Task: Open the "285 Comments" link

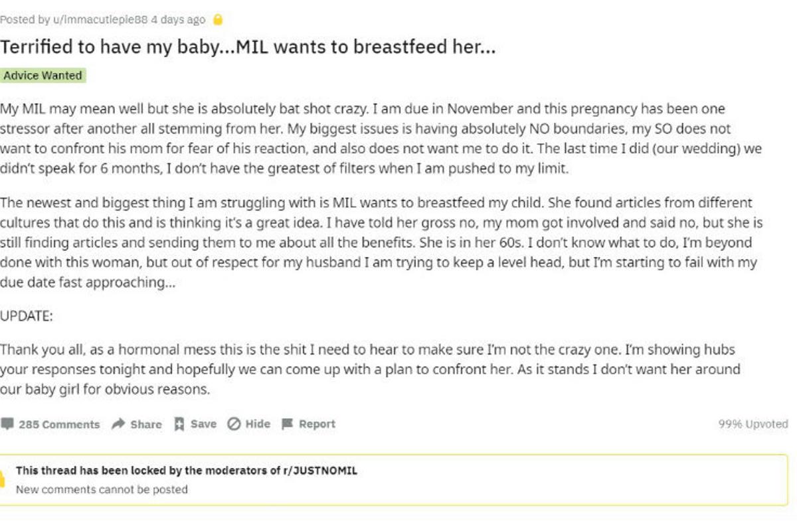Action: [x=59, y=424]
